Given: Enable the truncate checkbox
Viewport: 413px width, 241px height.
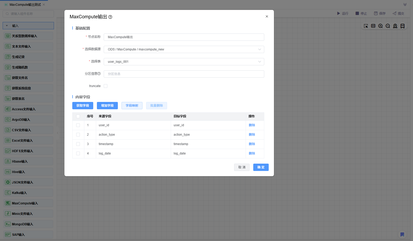Looking at the screenshot, I should point(106,86).
